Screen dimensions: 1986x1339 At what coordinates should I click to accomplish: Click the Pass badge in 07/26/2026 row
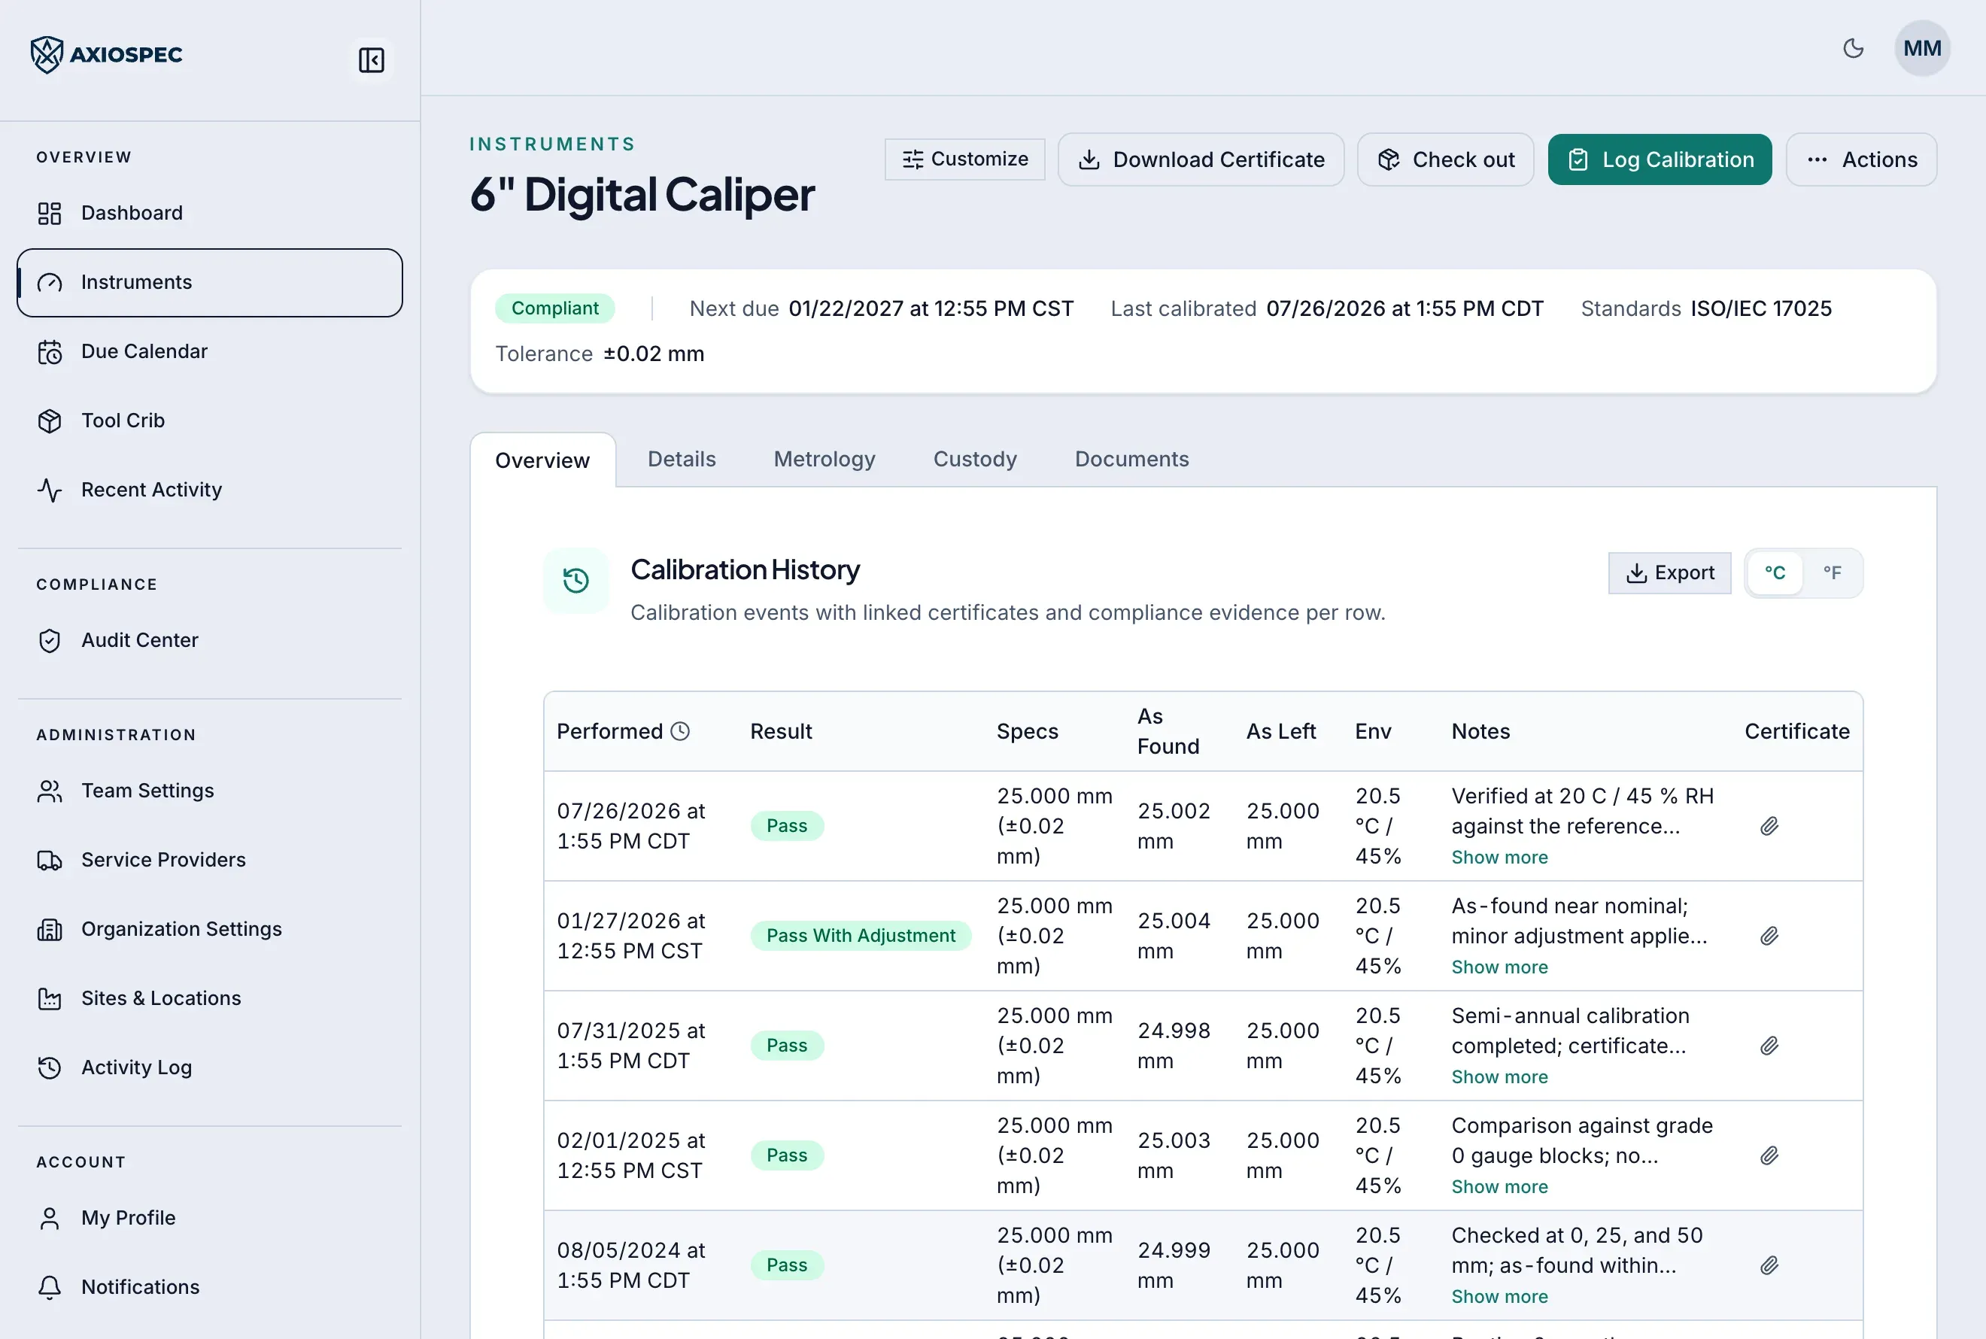(786, 826)
